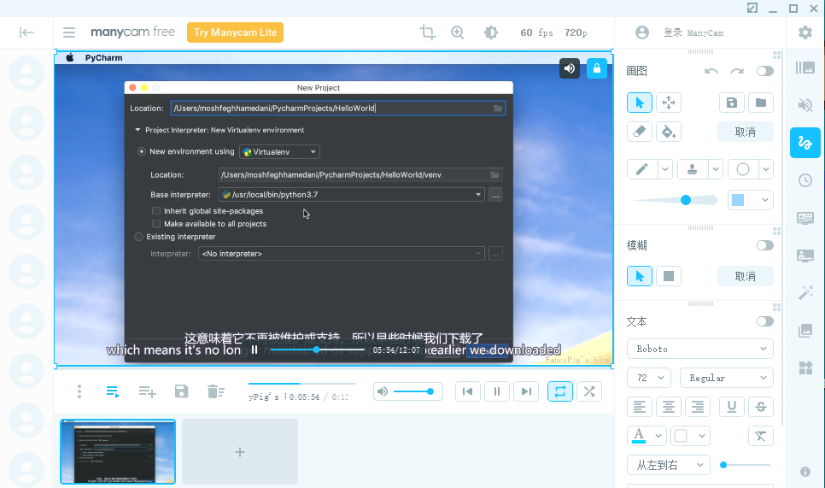Screen dimensions: 825x488
Task: Expand the font size 72 dropdown
Action: [x=649, y=378]
